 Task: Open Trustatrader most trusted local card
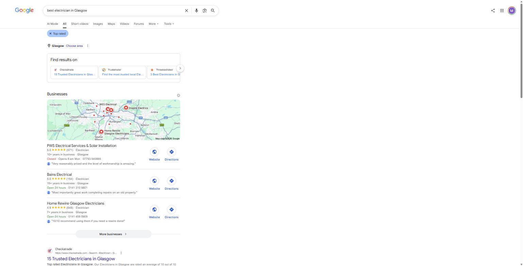tap(122, 72)
